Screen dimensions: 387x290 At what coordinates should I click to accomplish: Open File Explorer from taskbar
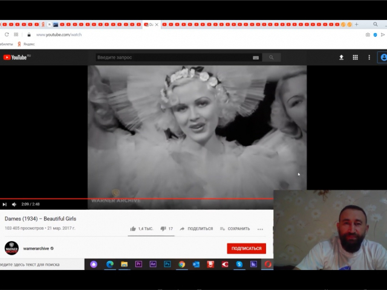pos(124,265)
